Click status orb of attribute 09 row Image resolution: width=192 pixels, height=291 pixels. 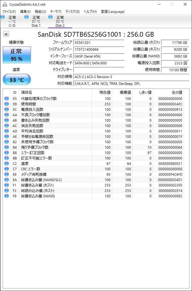(x=7, y=104)
